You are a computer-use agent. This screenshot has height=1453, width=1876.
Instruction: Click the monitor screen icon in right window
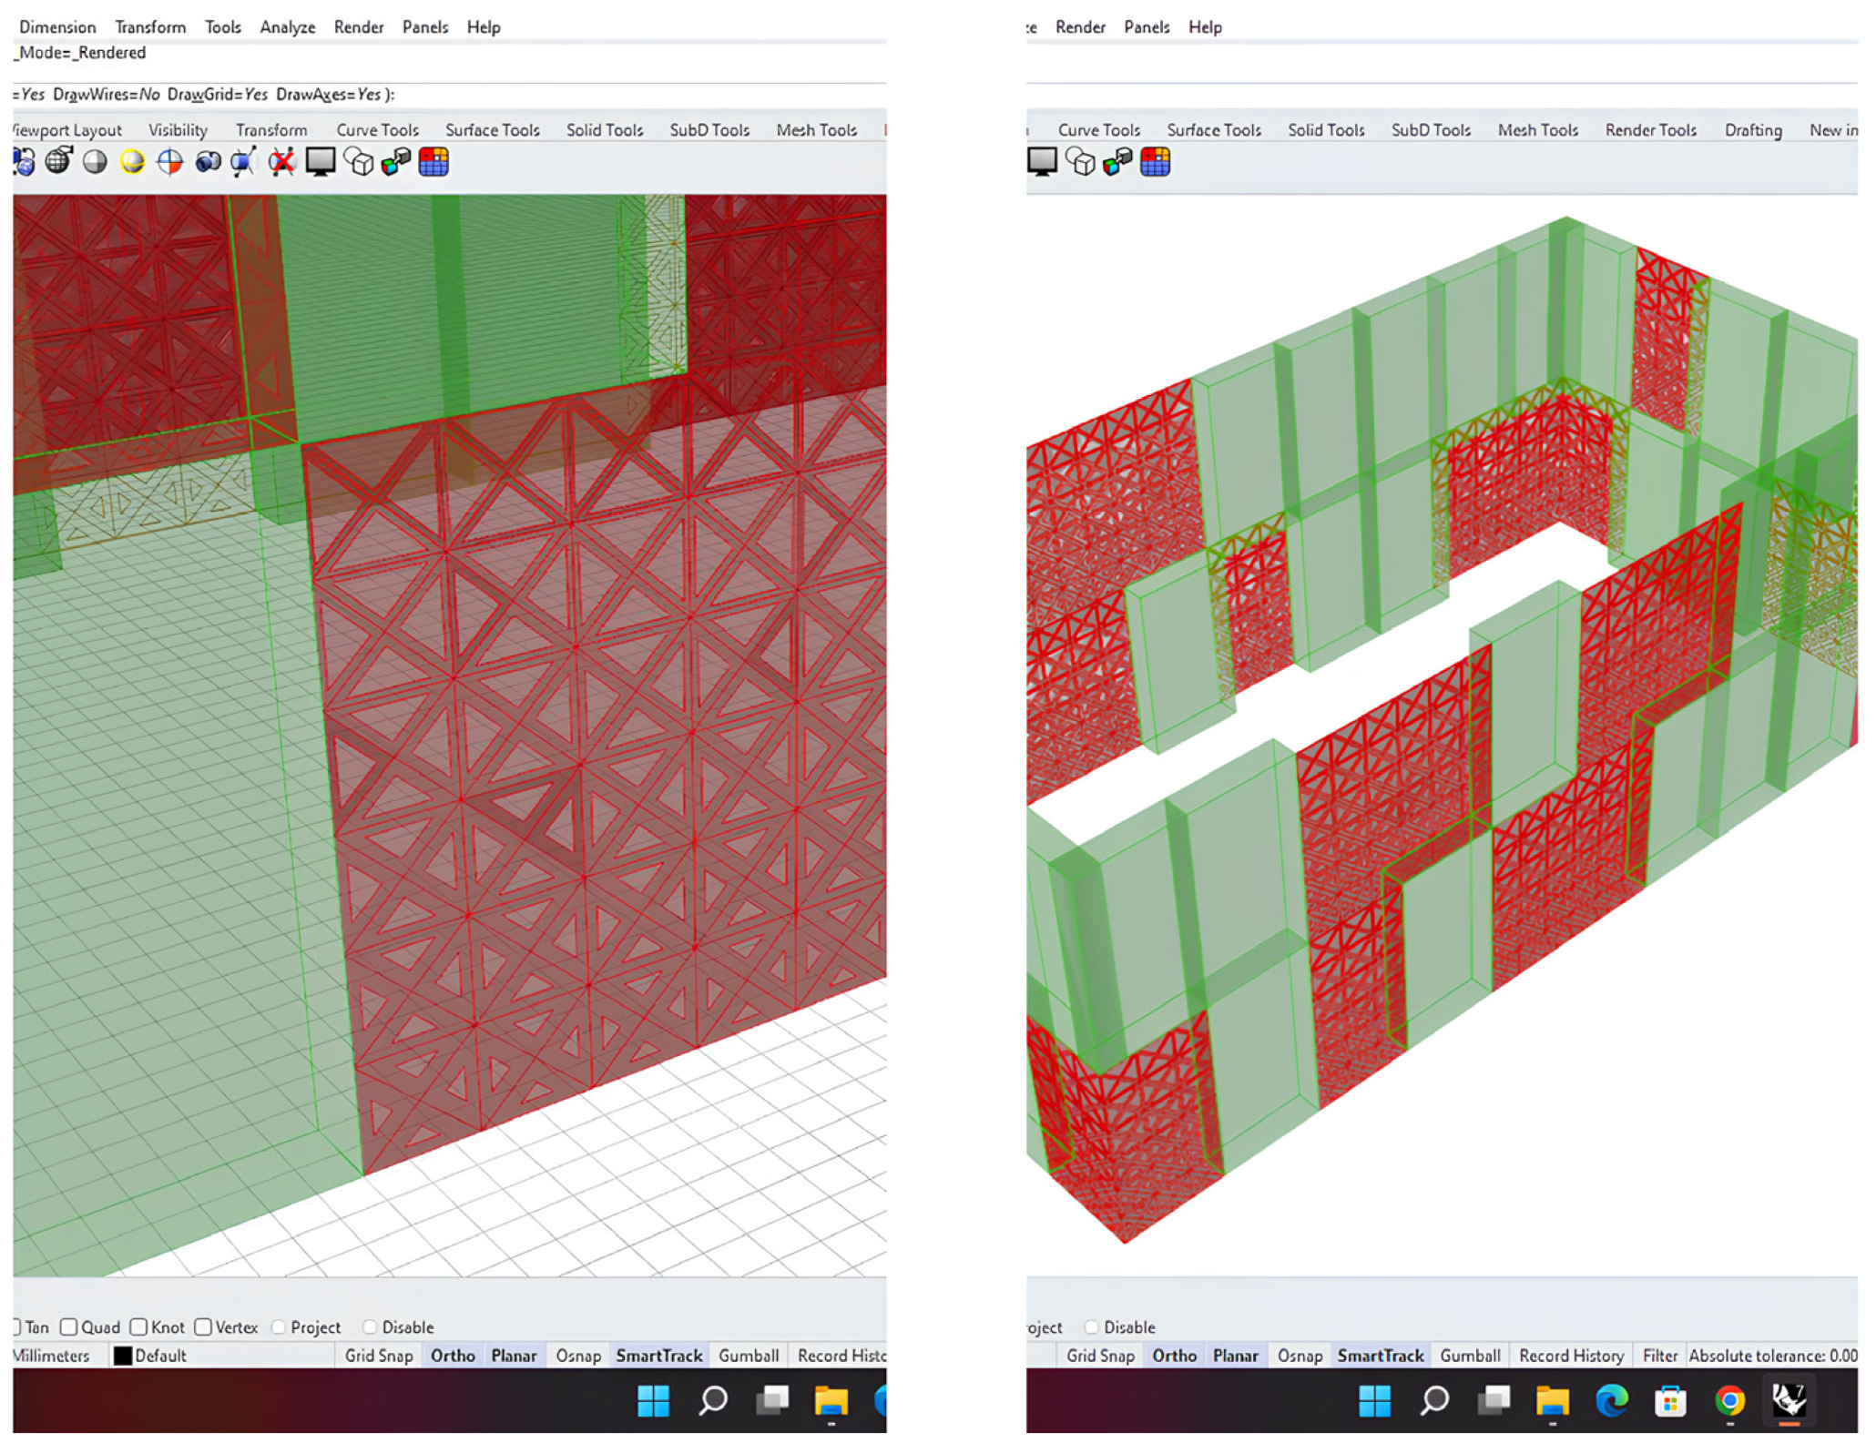(1043, 162)
